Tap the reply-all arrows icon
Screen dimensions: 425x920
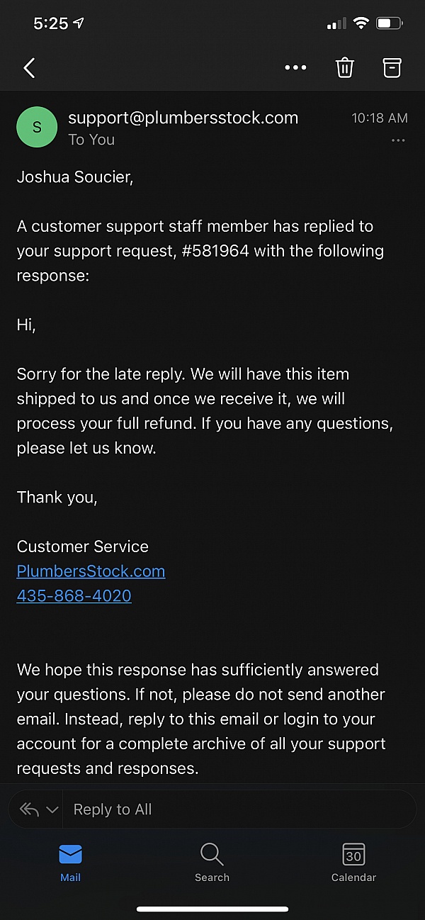(x=29, y=809)
